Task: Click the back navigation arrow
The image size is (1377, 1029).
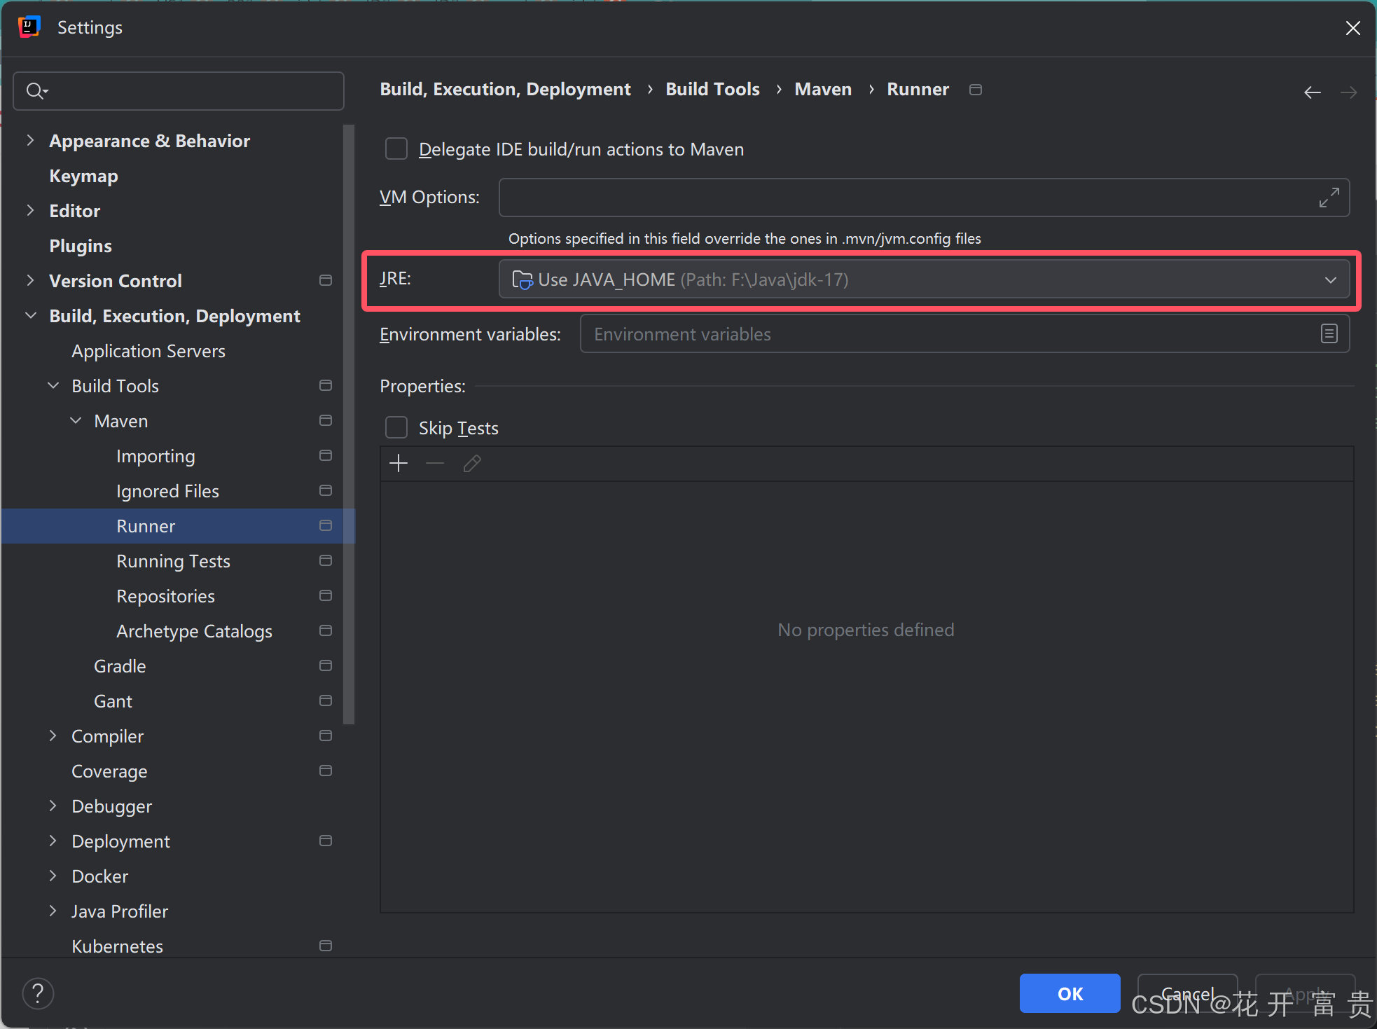Action: (x=1312, y=92)
